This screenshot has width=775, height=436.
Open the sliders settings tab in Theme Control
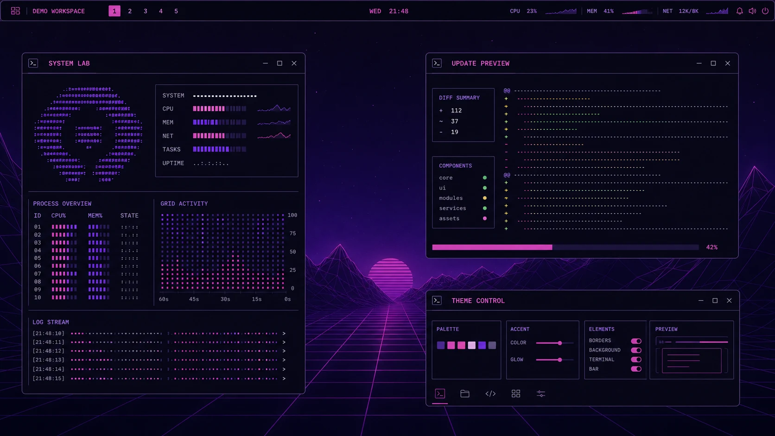[541, 394]
